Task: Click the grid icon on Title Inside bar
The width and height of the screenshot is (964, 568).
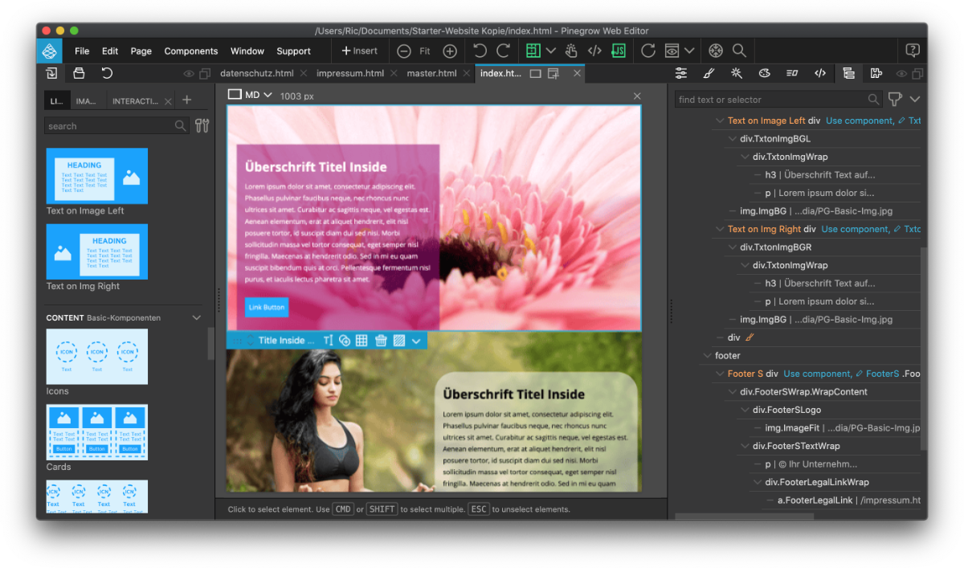Action: pyautogui.click(x=361, y=341)
